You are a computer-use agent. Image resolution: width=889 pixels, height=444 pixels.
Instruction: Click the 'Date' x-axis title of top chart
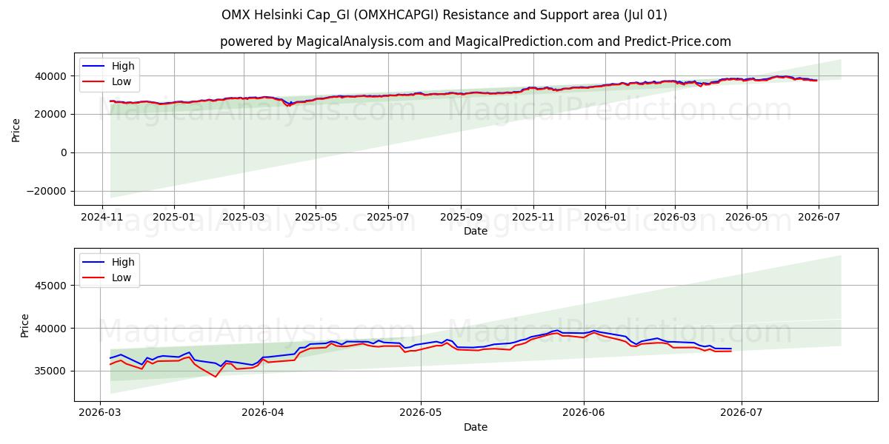tap(476, 232)
